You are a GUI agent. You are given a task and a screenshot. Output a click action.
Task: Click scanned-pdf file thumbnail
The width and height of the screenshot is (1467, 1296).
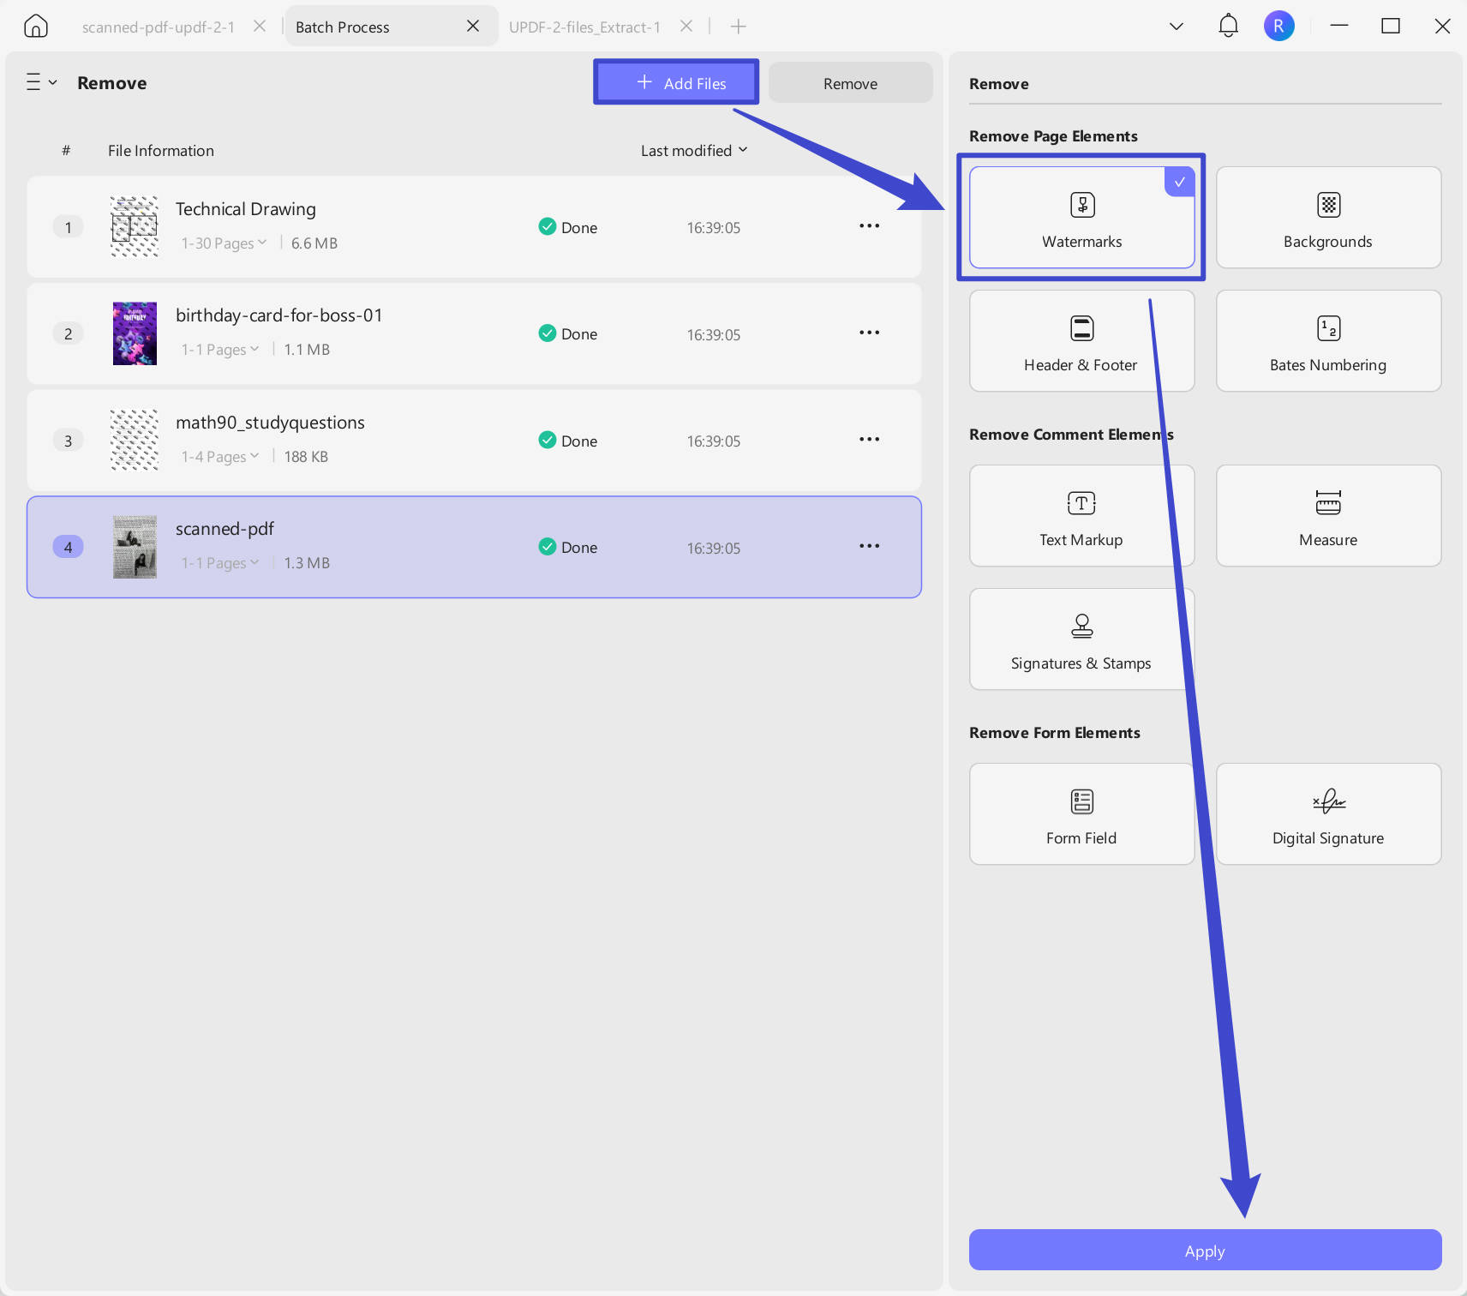point(135,547)
